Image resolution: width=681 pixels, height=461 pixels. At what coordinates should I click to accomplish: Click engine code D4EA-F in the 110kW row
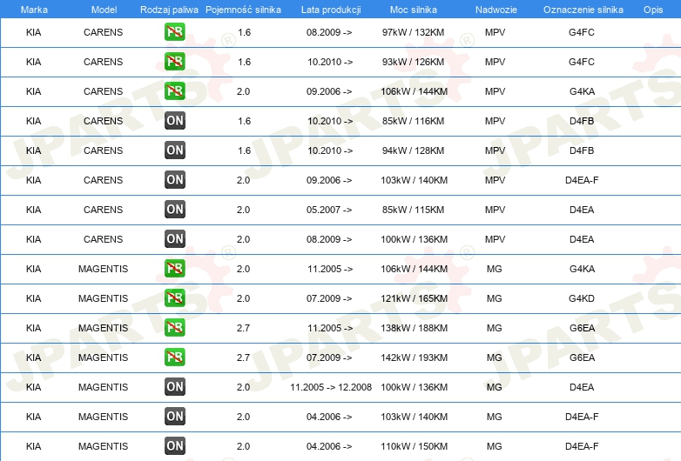pyautogui.click(x=582, y=446)
